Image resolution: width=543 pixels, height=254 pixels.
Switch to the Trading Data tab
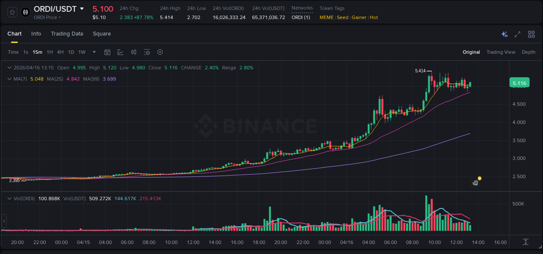67,33
